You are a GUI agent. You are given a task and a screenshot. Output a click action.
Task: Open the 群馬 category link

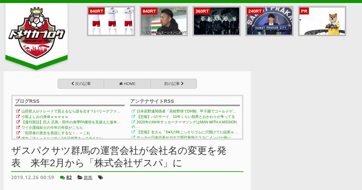pos(88,178)
